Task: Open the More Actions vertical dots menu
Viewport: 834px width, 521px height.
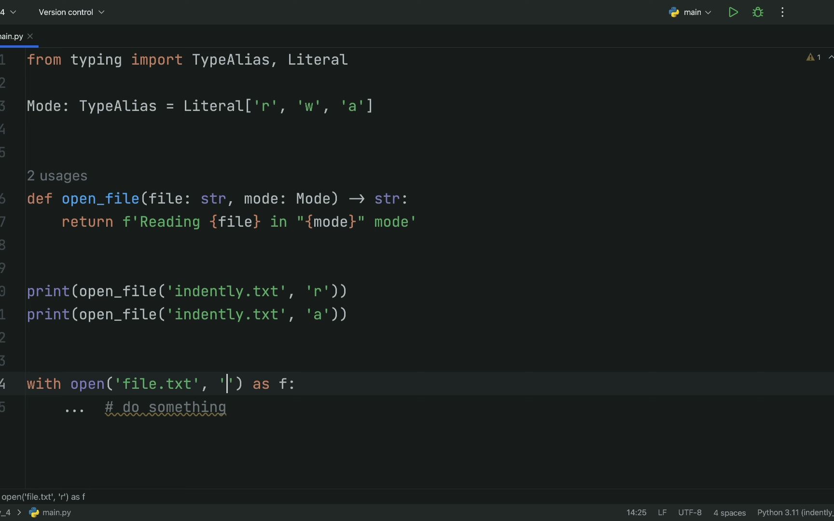Action: pos(783,13)
